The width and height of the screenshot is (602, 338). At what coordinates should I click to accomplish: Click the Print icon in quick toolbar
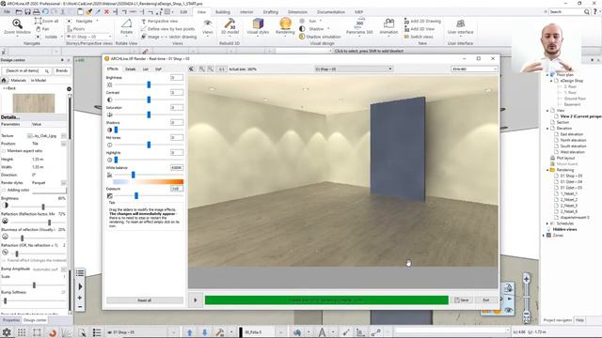37,12
